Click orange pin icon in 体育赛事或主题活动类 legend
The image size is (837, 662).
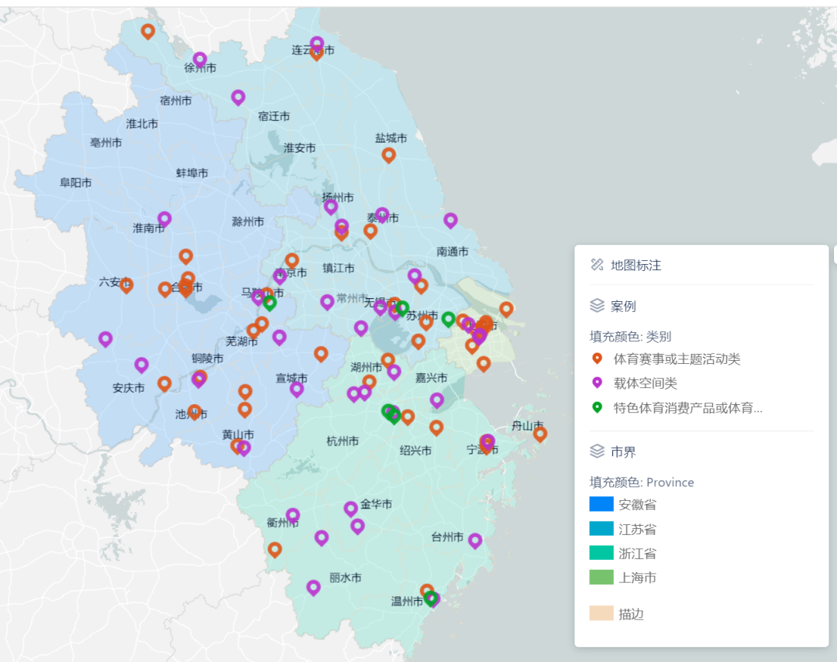(x=597, y=358)
